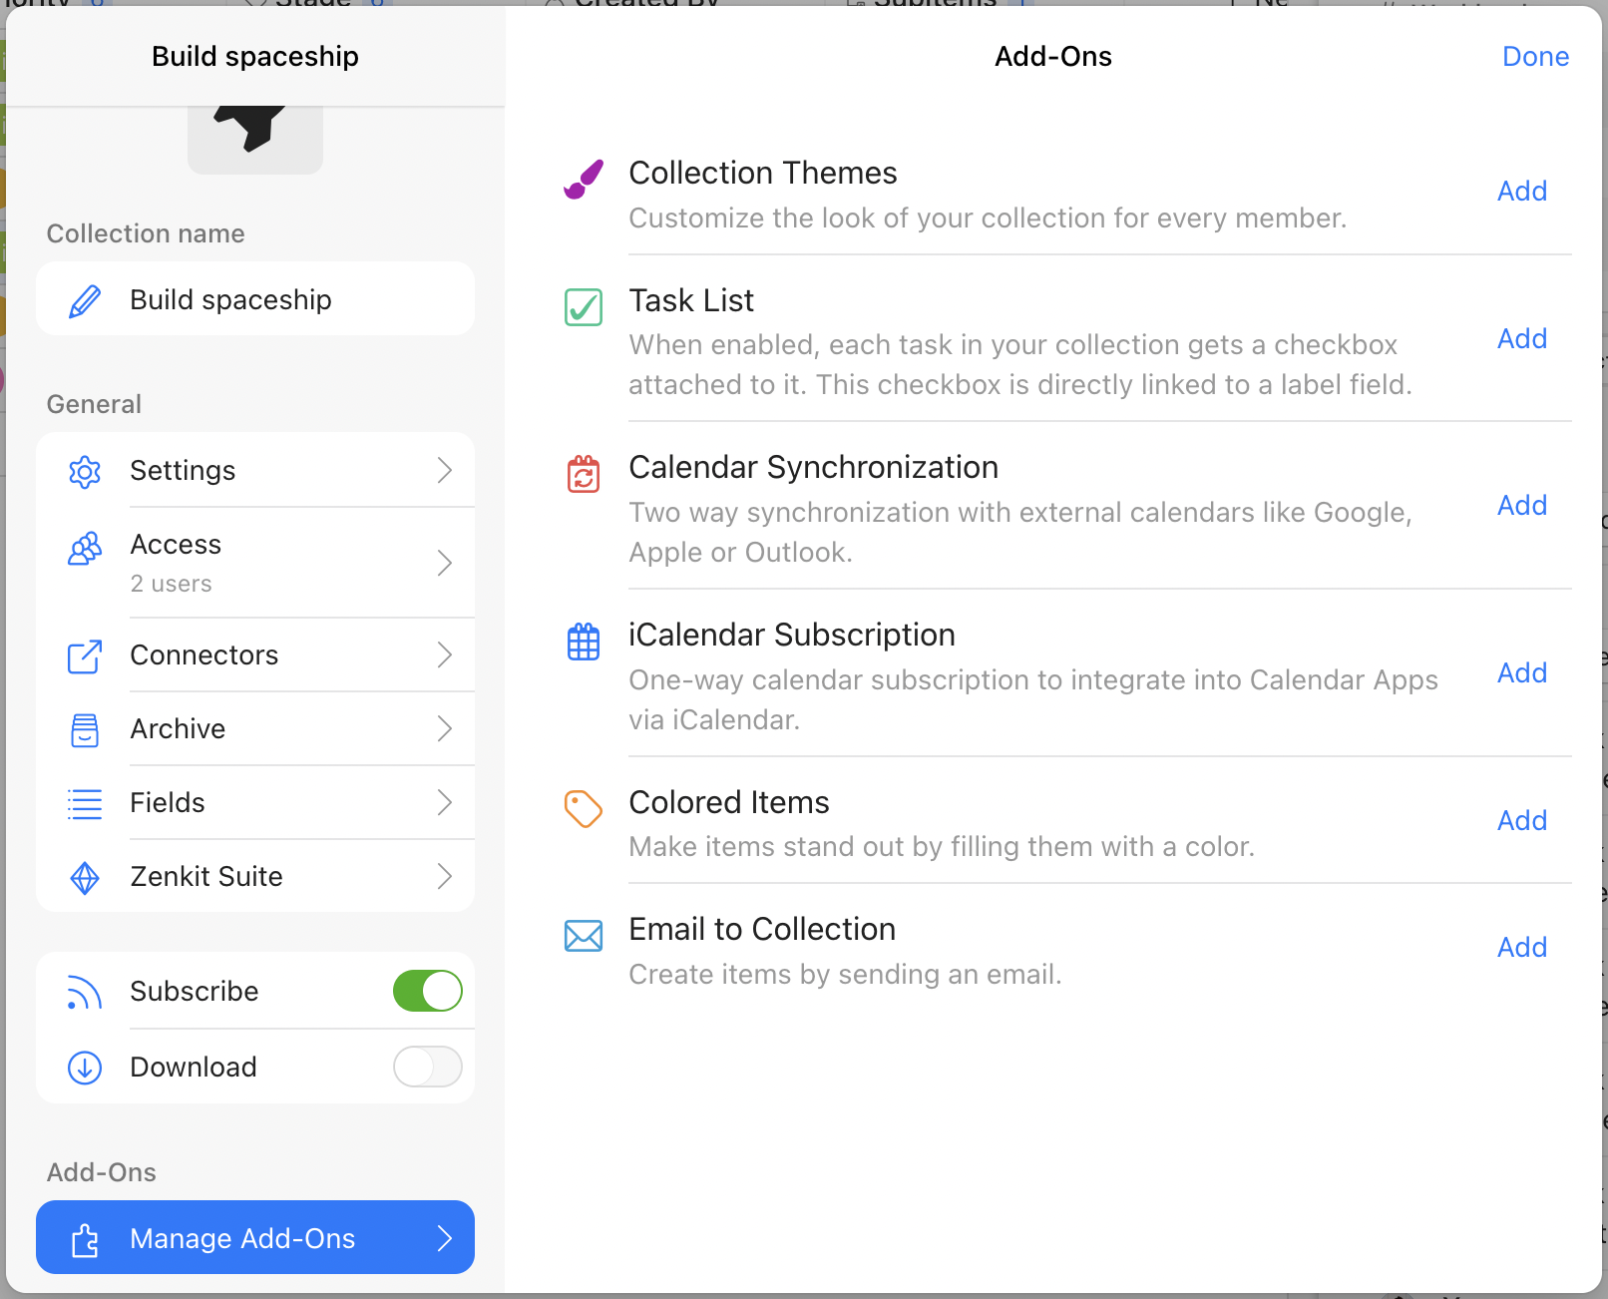The height and width of the screenshot is (1299, 1608).
Task: Click the Archive box icon
Action: coord(85,729)
